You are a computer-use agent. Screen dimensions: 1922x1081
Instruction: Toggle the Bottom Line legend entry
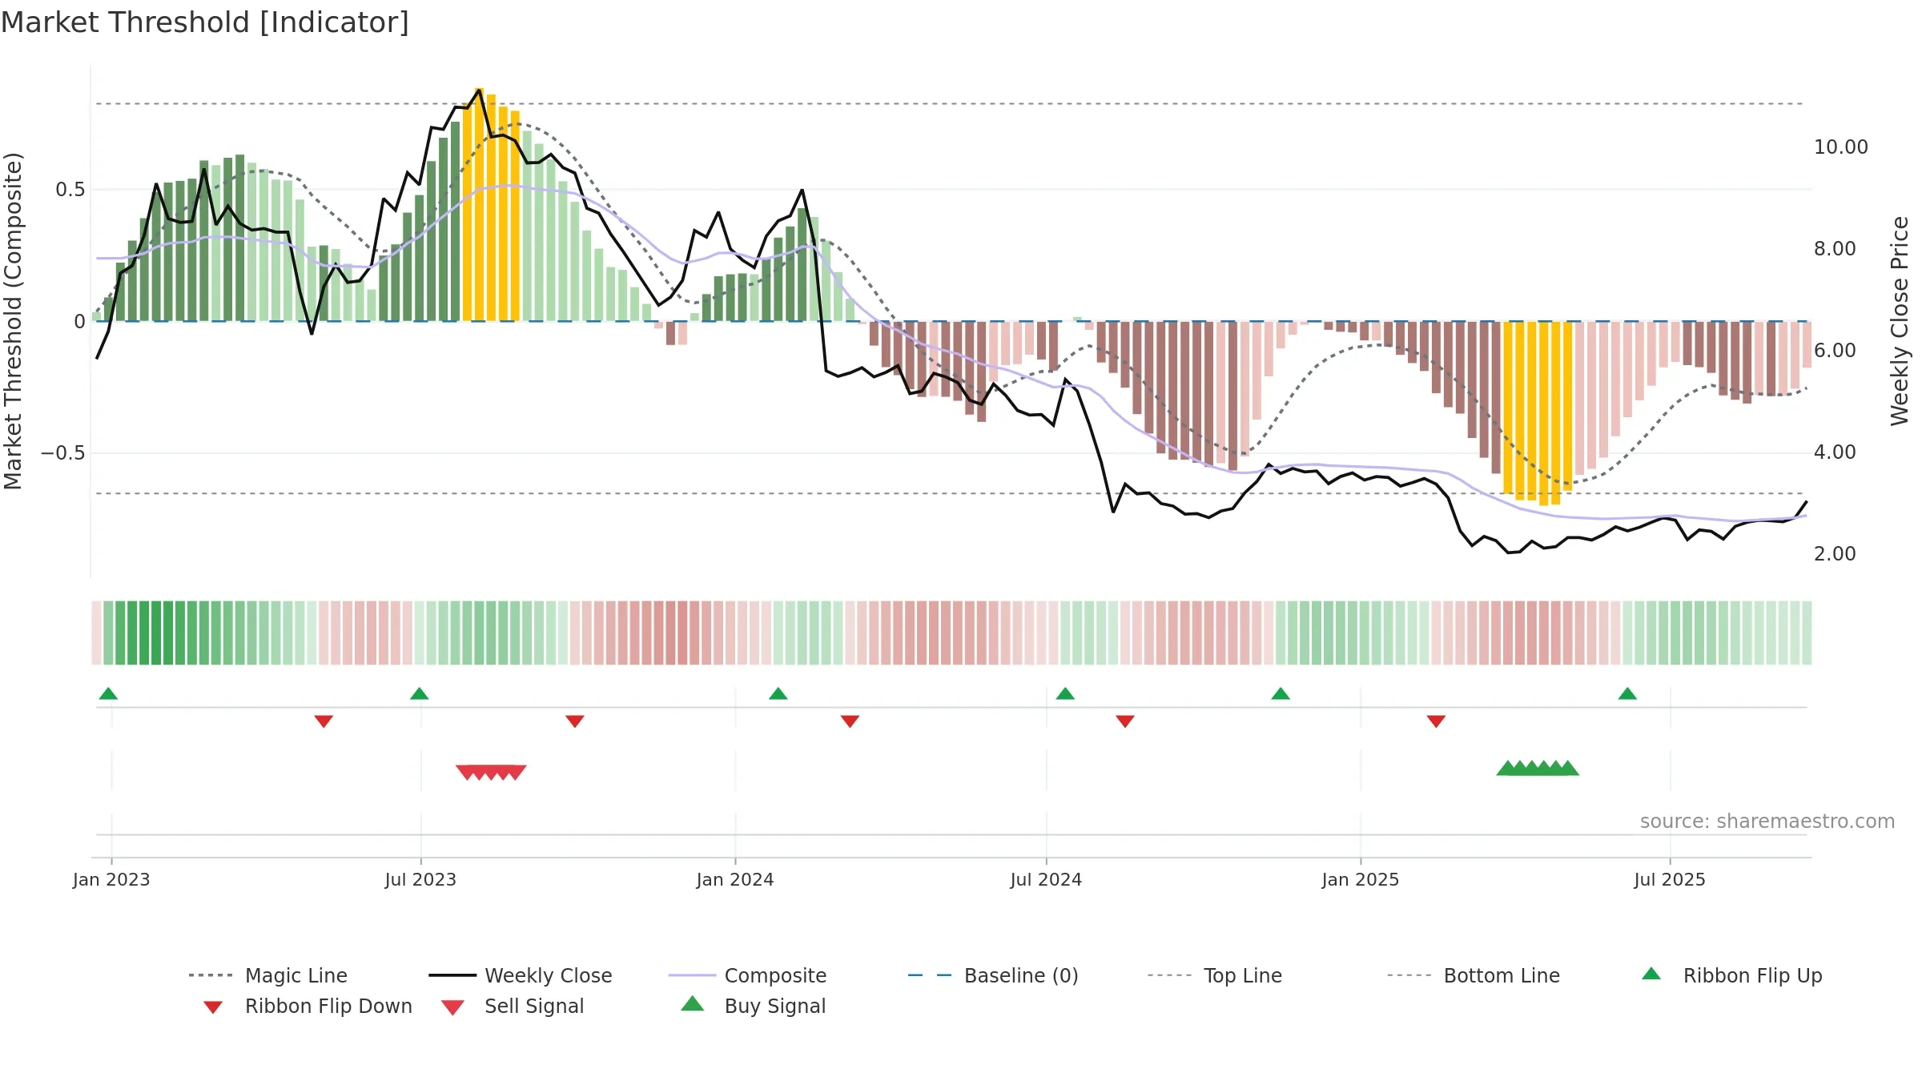(1474, 975)
